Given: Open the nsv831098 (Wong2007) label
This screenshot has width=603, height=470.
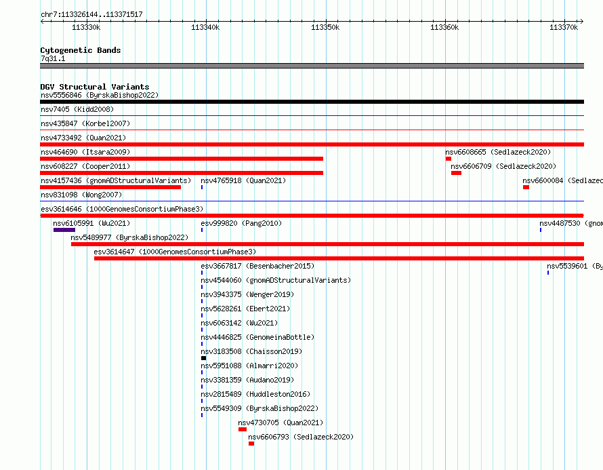Looking at the screenshot, I should click(x=81, y=195).
